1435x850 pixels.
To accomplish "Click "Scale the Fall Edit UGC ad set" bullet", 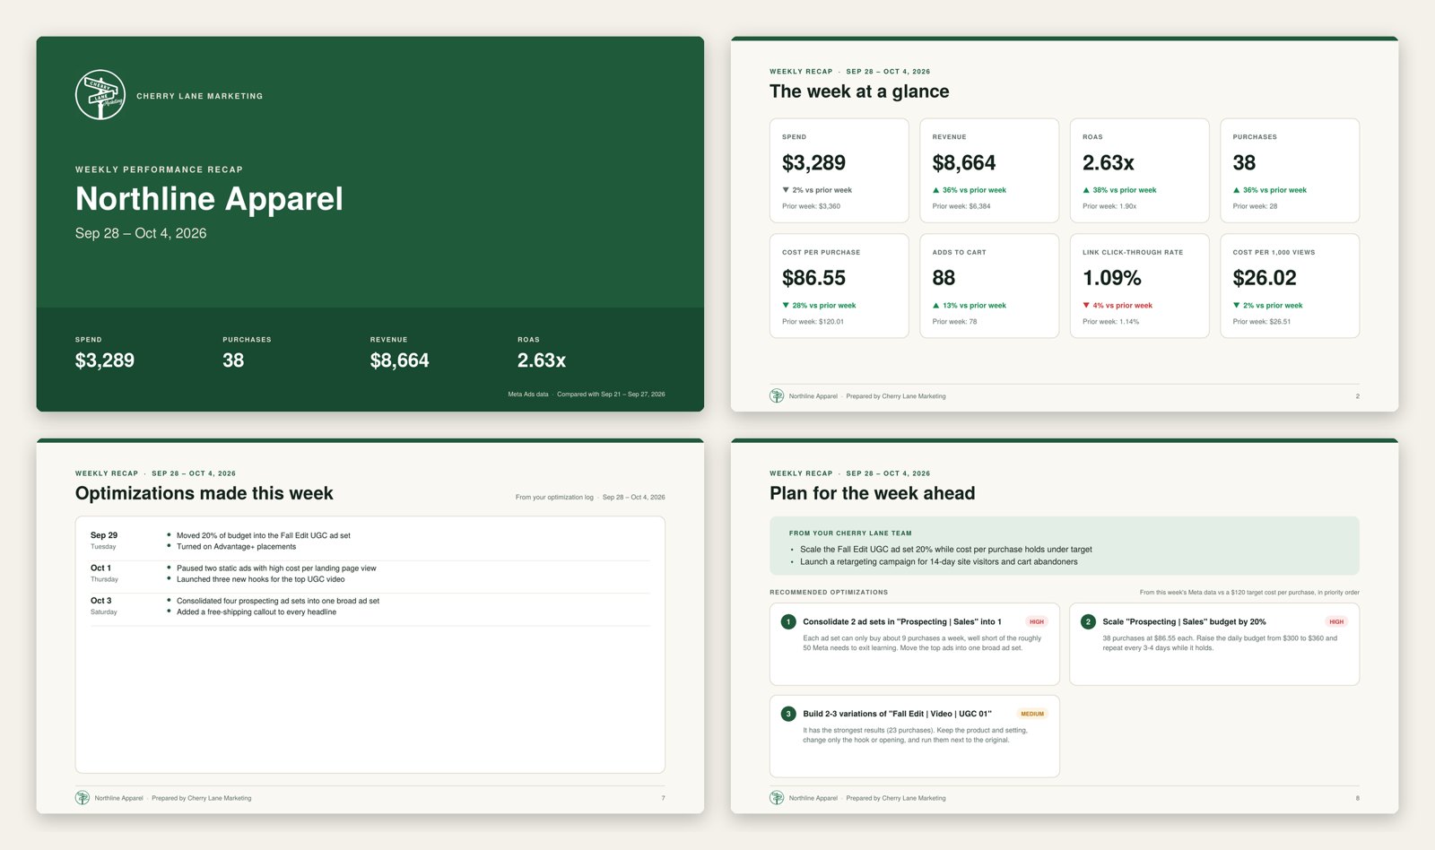I will [946, 550].
